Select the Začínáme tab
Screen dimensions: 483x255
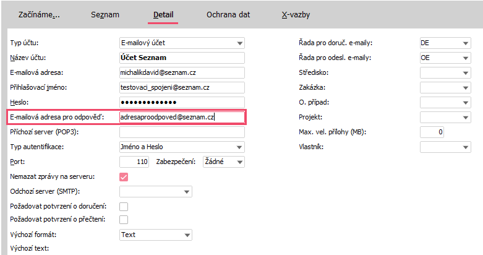coord(39,15)
